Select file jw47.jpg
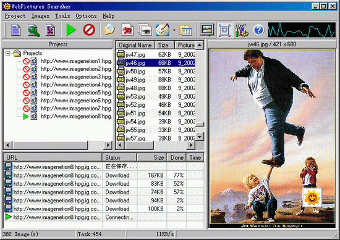Screen dimensions: 340x240 click(x=135, y=54)
